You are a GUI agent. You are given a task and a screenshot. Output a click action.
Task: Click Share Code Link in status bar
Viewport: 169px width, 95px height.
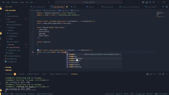tap(21, 94)
